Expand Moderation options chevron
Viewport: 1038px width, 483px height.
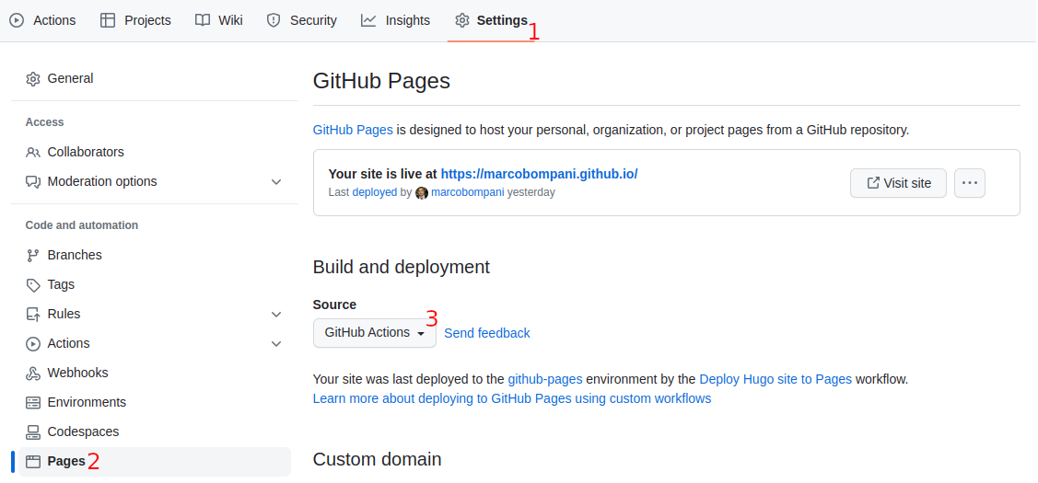click(276, 182)
